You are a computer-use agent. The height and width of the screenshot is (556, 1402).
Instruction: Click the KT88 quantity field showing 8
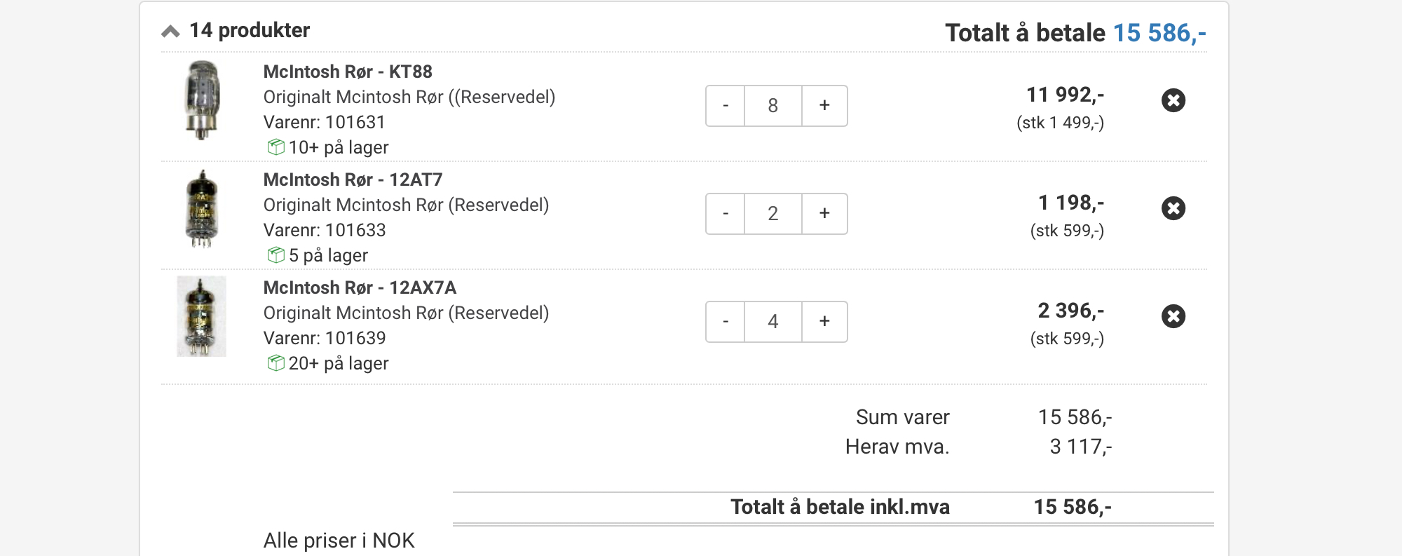click(773, 106)
